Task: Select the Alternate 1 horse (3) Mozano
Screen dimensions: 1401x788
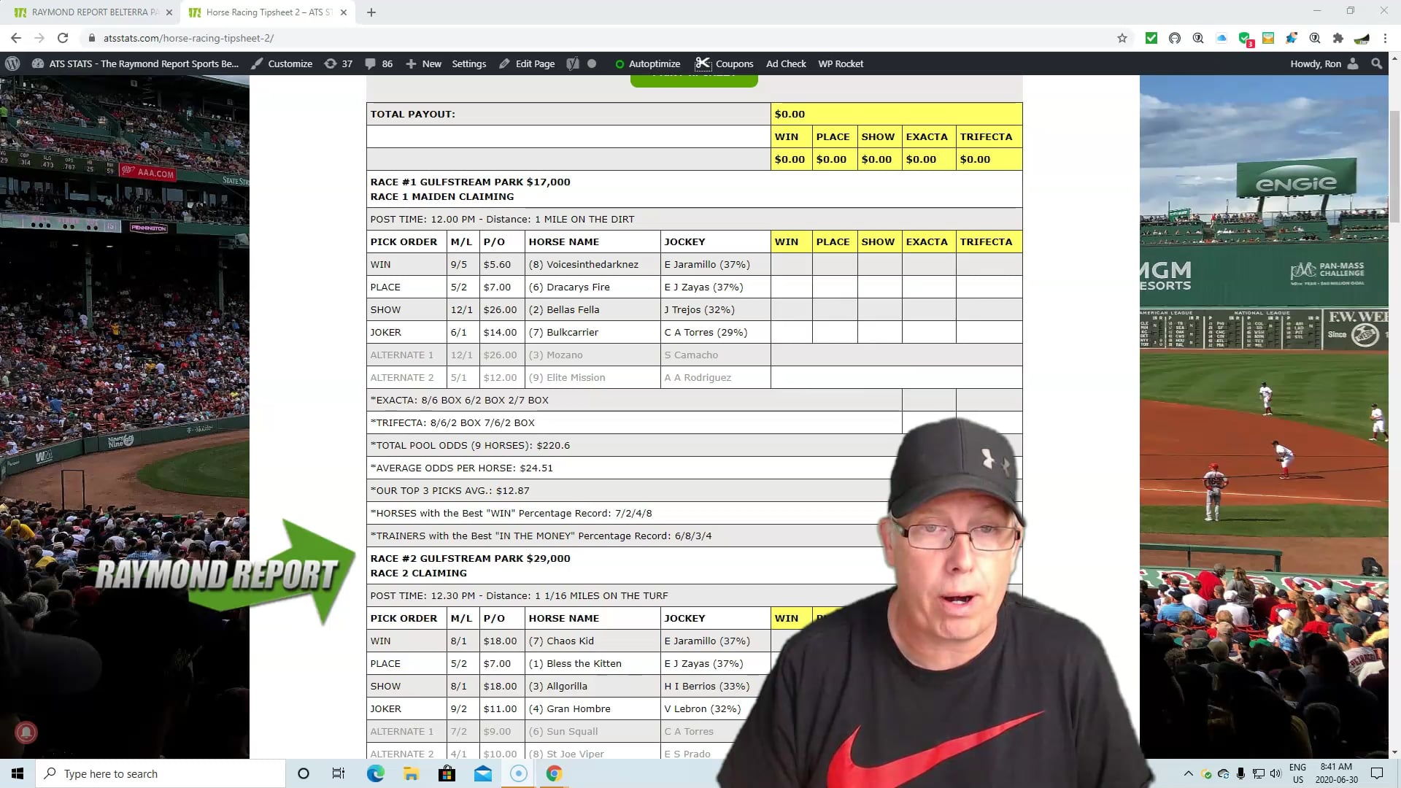Action: [x=555, y=355]
